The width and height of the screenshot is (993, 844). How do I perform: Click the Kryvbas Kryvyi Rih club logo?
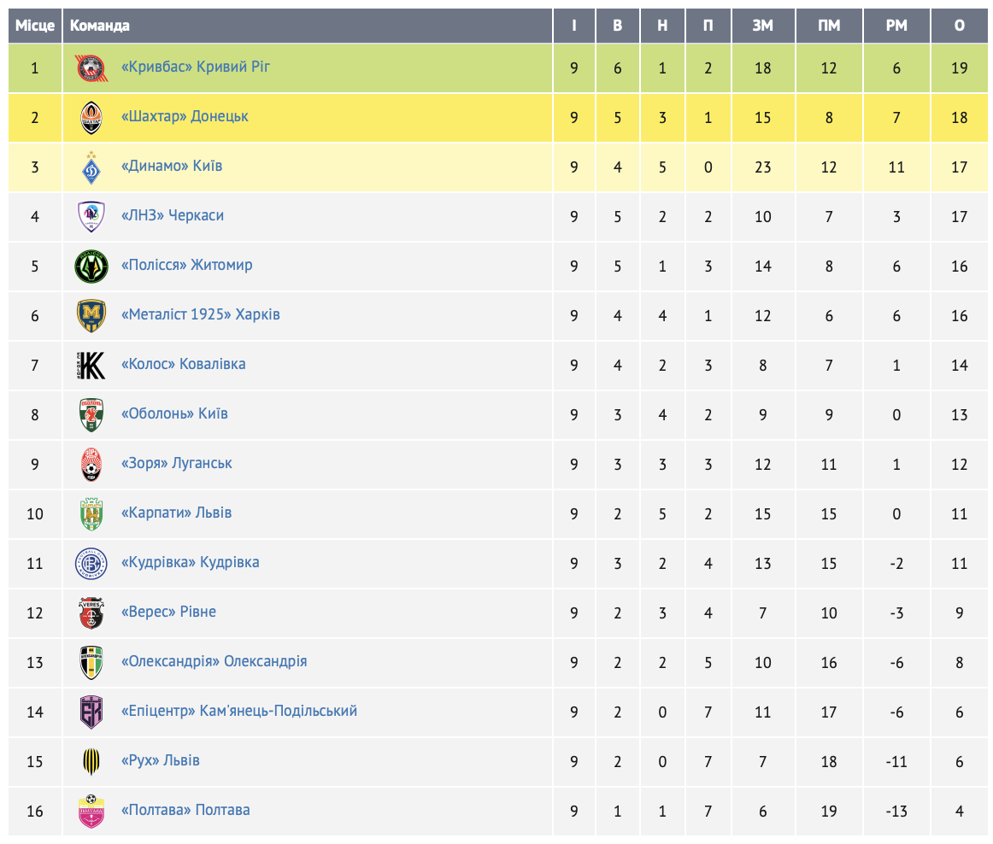point(91,67)
